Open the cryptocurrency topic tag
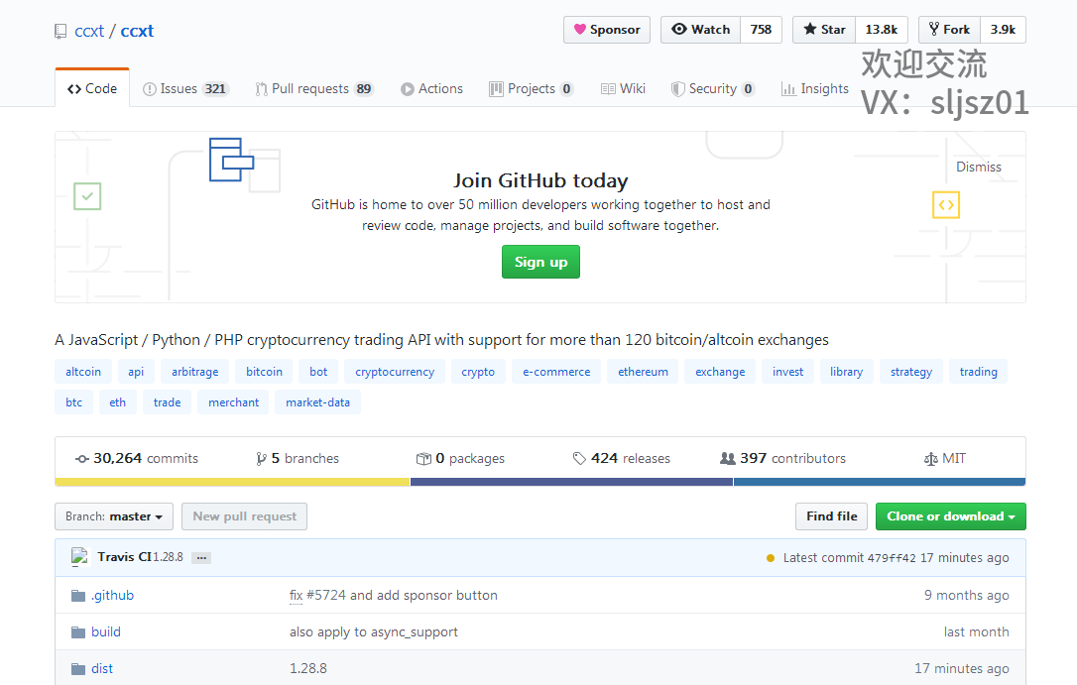Screen dimensions: 1077x685 (395, 372)
